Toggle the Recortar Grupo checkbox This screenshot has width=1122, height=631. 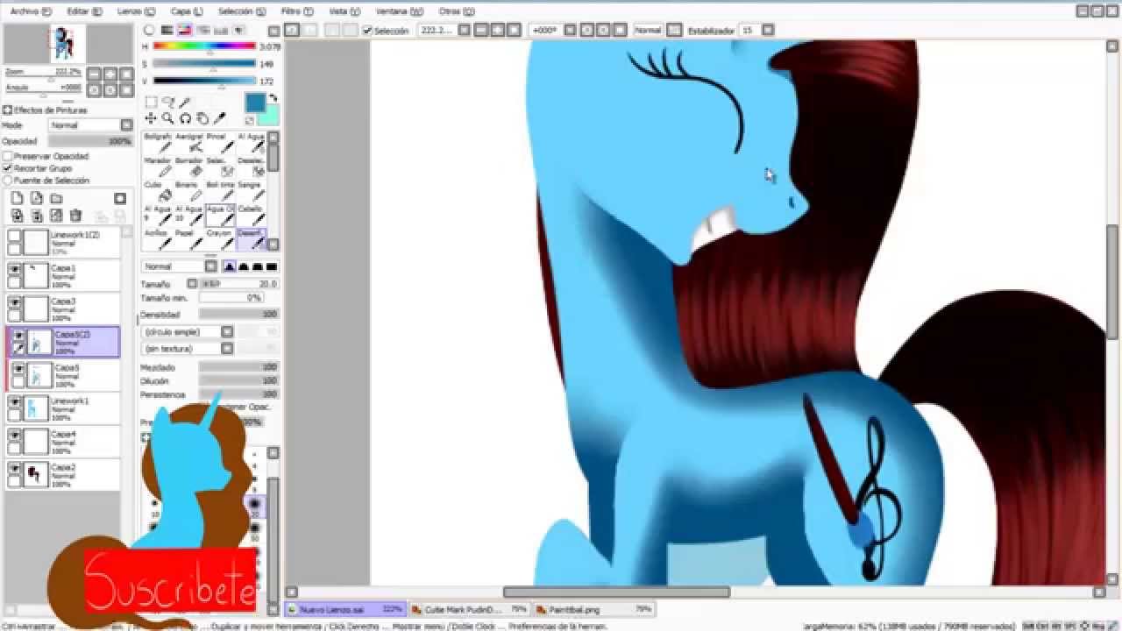(8, 168)
